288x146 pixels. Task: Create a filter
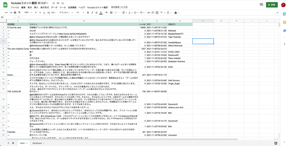pyautogui.click(x=162, y=13)
